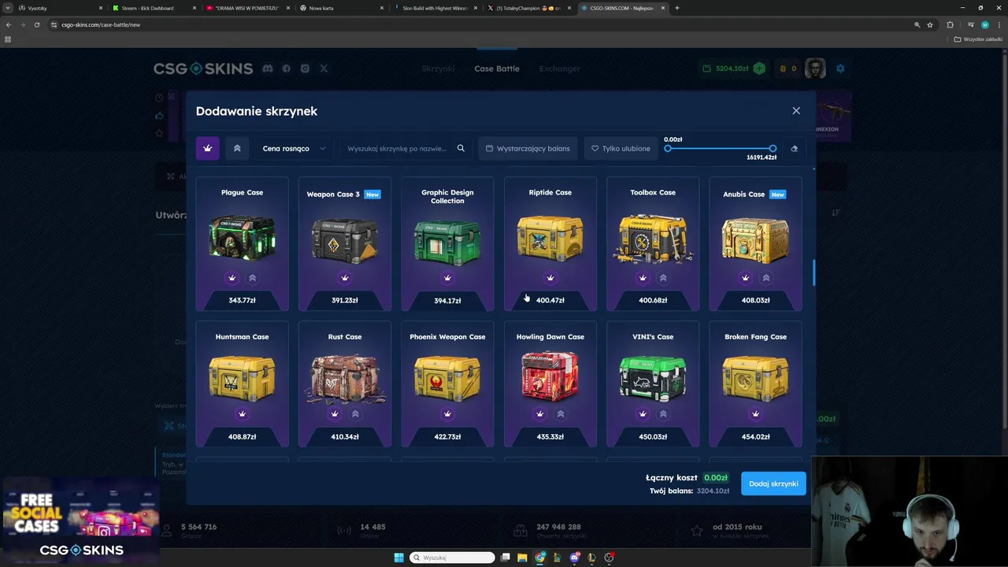This screenshot has height=567, width=1008.
Task: Focus the Wyszukaj skrzynkę search field
Action: (398, 148)
